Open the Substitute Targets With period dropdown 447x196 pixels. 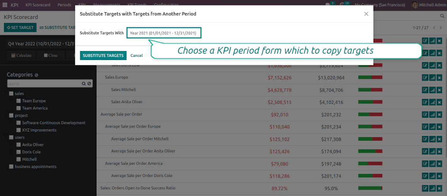point(164,33)
